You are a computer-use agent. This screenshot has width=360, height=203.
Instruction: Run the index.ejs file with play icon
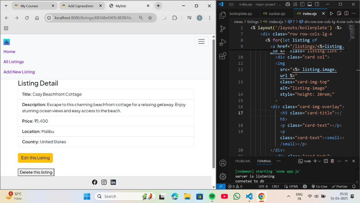[x=331, y=14]
